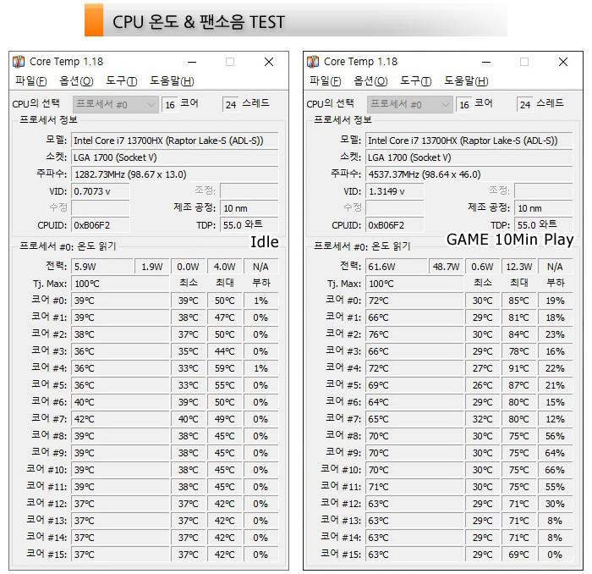Open 파일 menu in right window
592x574 pixels.
[325, 81]
